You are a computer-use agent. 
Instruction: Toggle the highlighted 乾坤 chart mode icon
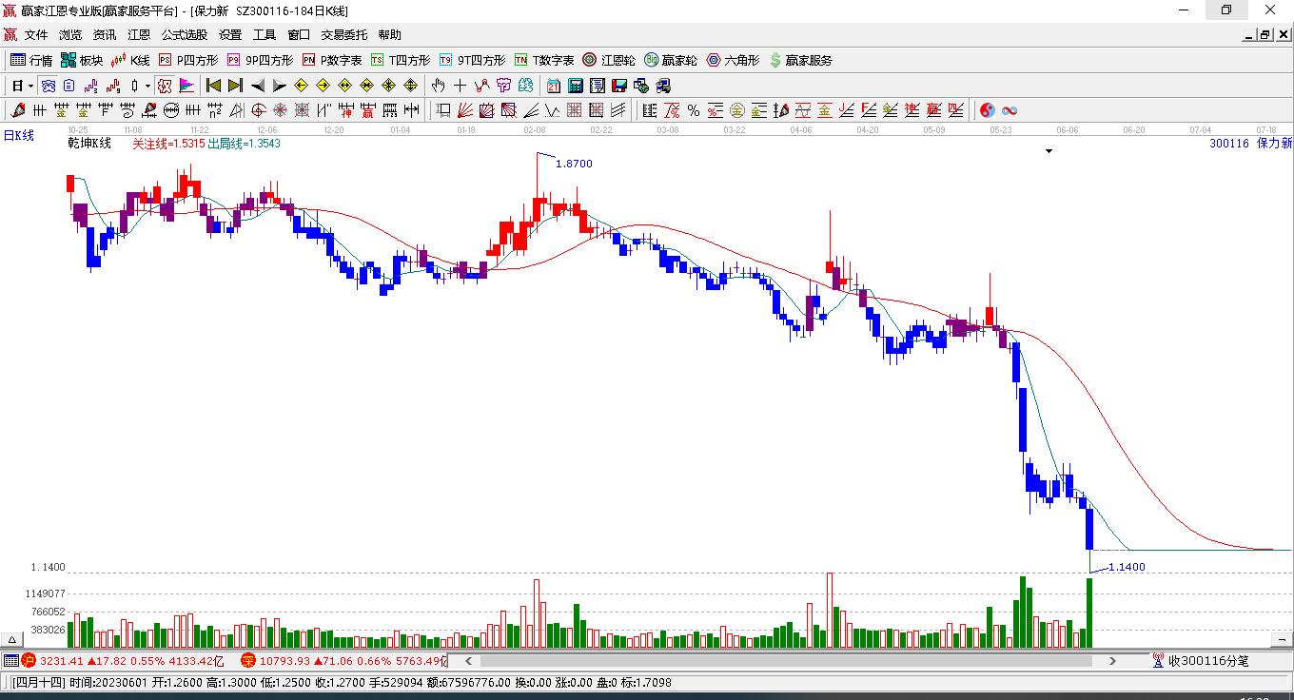tap(164, 86)
